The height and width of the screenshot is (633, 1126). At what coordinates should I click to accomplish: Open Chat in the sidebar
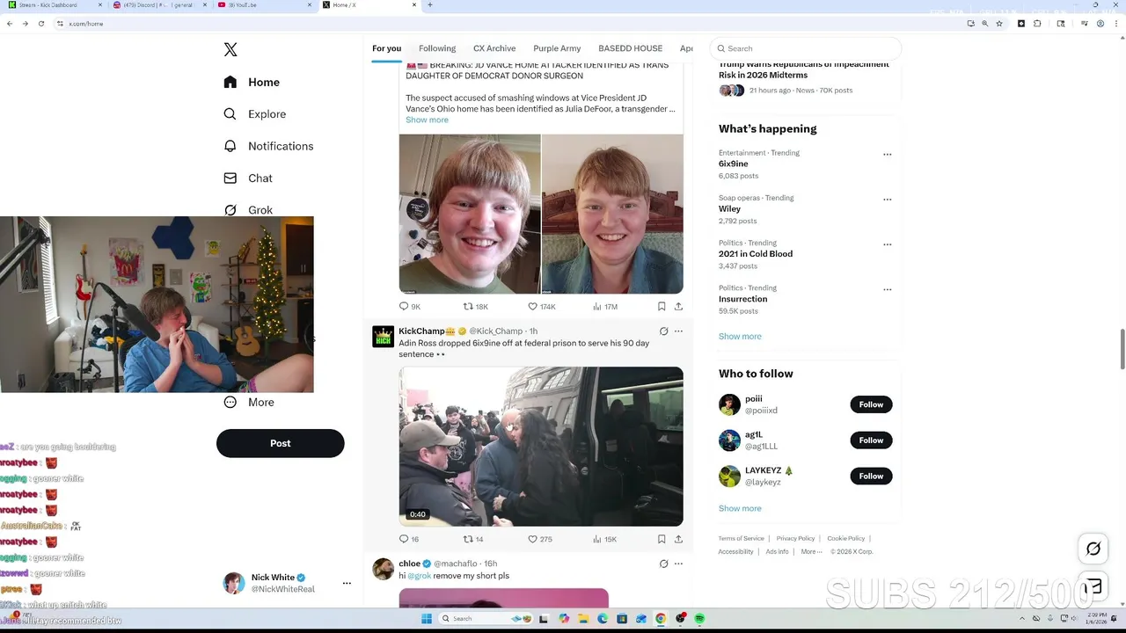[248, 178]
